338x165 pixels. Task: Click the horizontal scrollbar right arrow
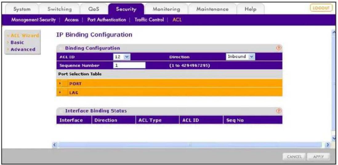328,145
